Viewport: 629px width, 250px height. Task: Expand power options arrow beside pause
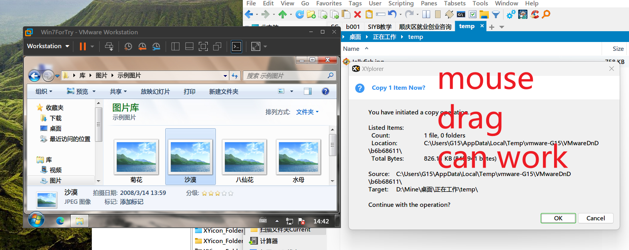[x=92, y=47]
